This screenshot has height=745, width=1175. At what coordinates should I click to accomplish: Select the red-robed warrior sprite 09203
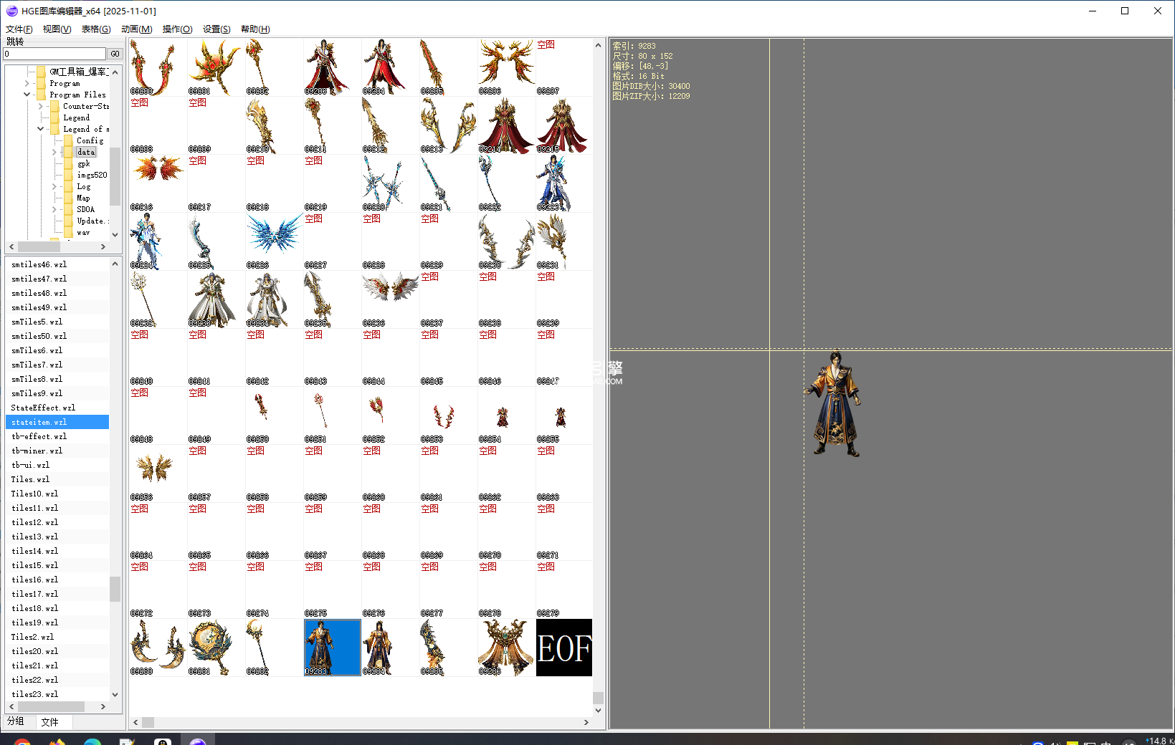point(332,67)
